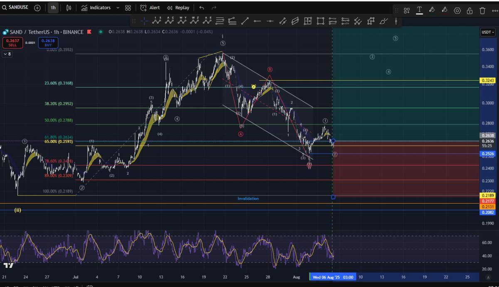
Task: Select the Elliott triangle wave A-E tool
Action: pyautogui.click(x=207, y=20)
